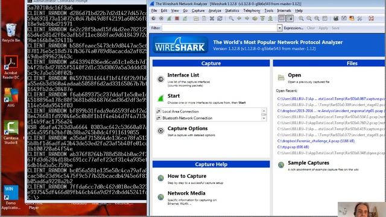Go to specific packet number icon
This screenshot has width=386, height=217.
coord(255,19)
